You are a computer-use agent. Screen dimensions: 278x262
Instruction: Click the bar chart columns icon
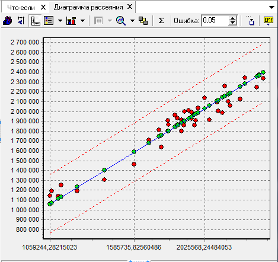(x=71, y=21)
